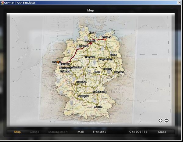Click Kiel at the top of map
The image size is (183, 142).
point(91,32)
